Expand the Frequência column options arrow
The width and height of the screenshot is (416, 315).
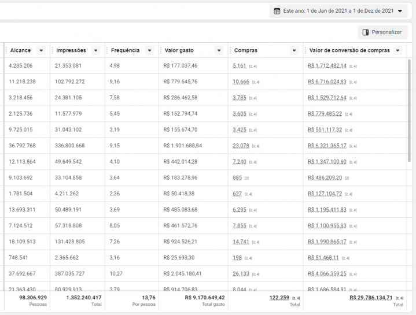pyautogui.click(x=149, y=51)
